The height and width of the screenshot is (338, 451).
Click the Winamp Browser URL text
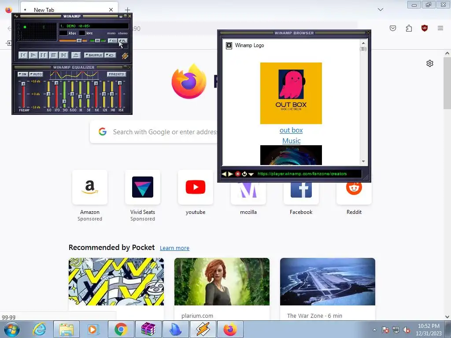click(x=302, y=174)
